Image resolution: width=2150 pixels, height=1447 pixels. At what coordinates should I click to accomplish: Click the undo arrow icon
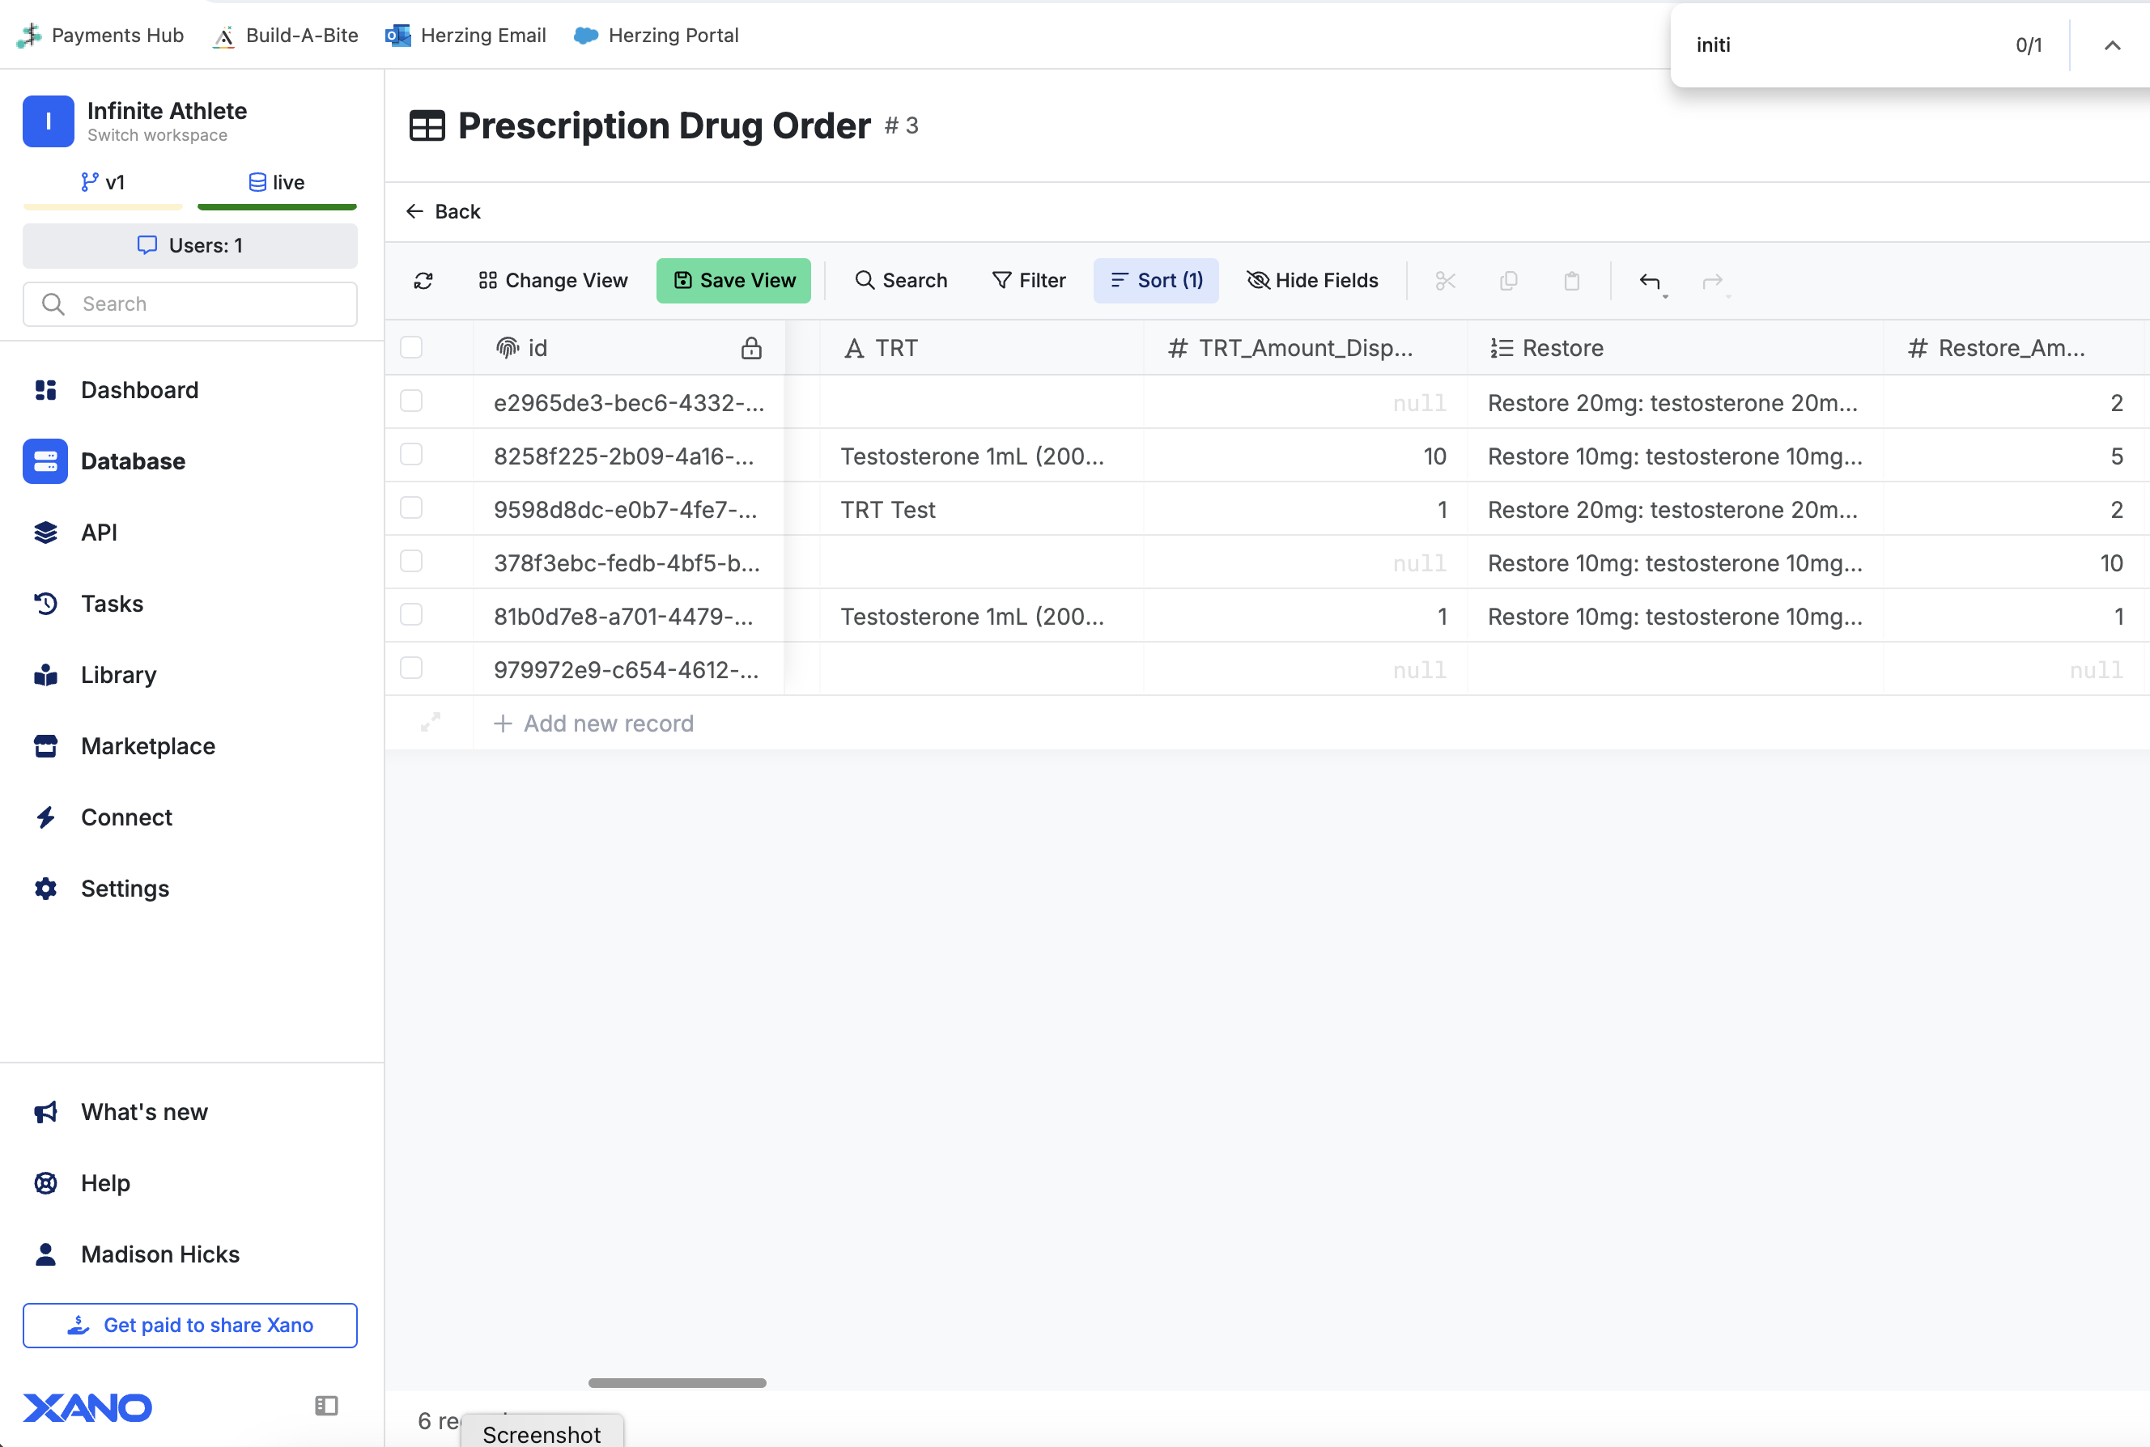(x=1650, y=281)
